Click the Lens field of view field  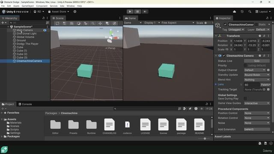click(252, 85)
